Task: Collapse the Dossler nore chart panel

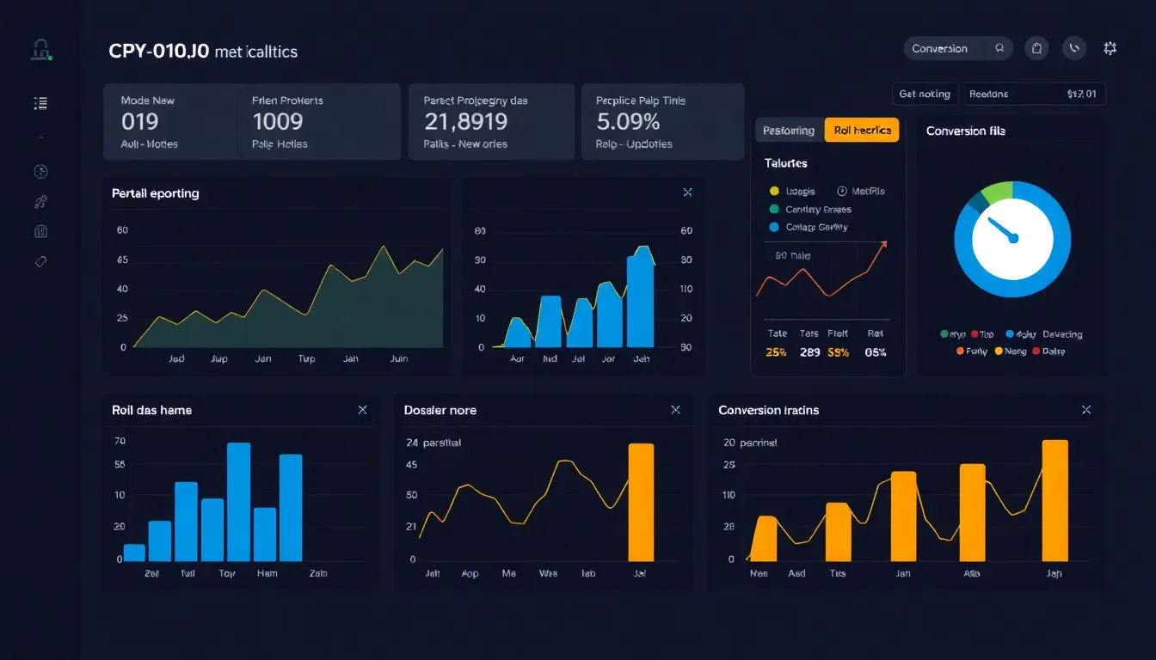Action: [675, 410]
